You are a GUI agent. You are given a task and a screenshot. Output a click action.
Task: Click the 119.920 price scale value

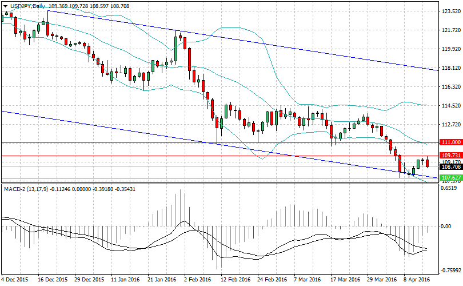click(x=451, y=49)
